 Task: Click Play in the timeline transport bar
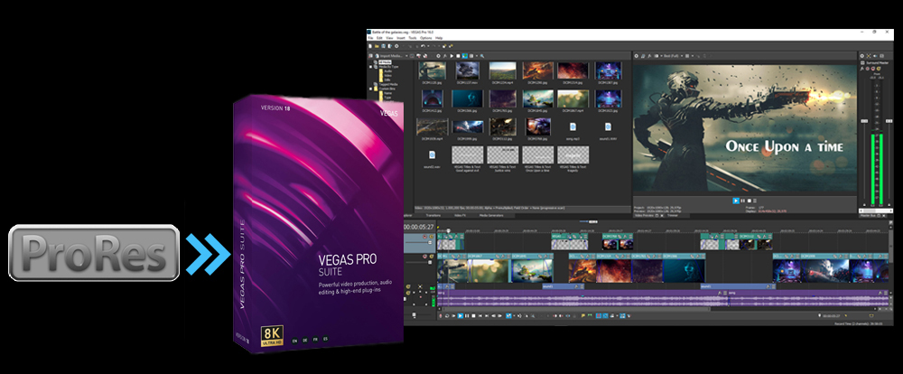point(461,316)
